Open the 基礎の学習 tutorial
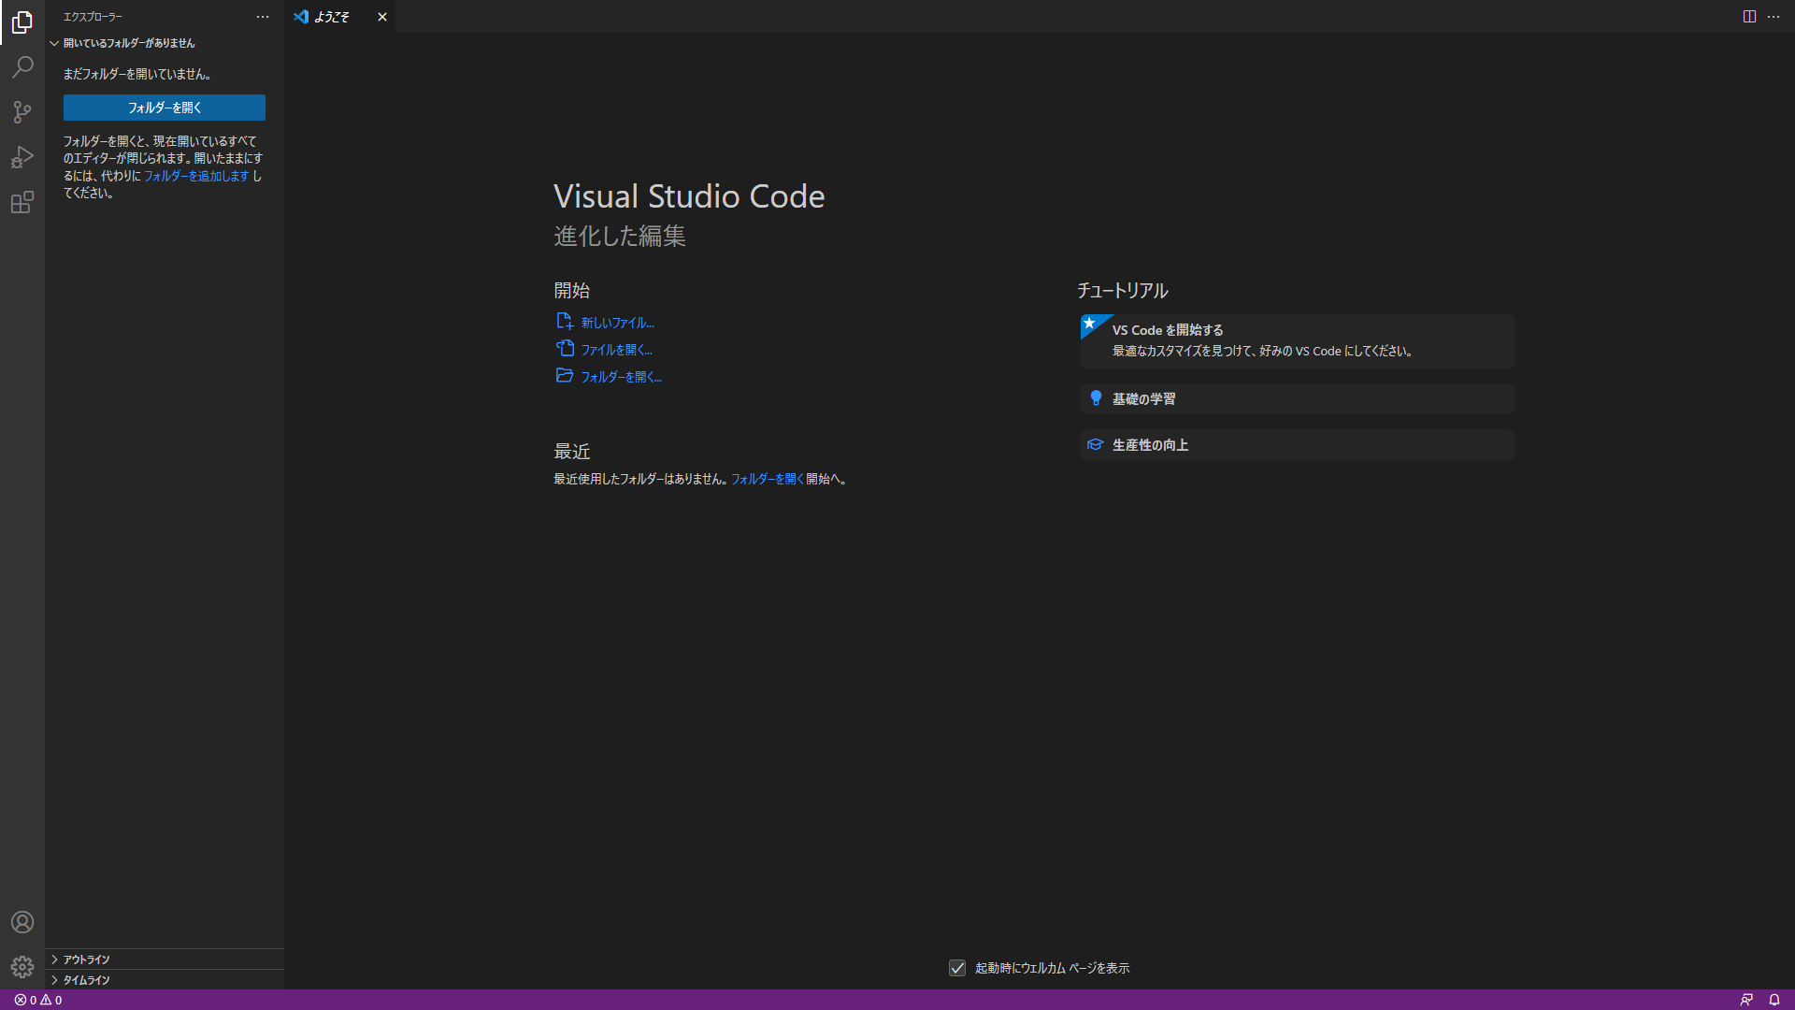Image resolution: width=1795 pixels, height=1010 pixels. click(x=1143, y=399)
